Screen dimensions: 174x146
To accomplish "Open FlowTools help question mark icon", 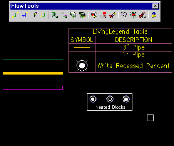I will click(x=154, y=15).
